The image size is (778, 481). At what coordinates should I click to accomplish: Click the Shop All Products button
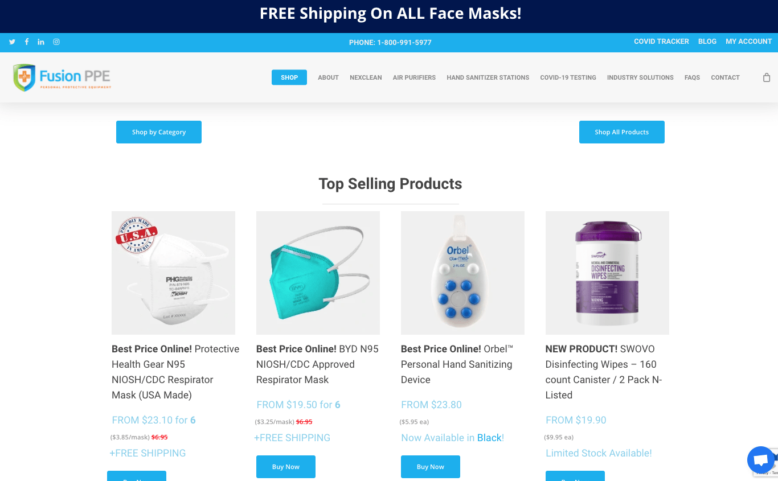(x=622, y=132)
